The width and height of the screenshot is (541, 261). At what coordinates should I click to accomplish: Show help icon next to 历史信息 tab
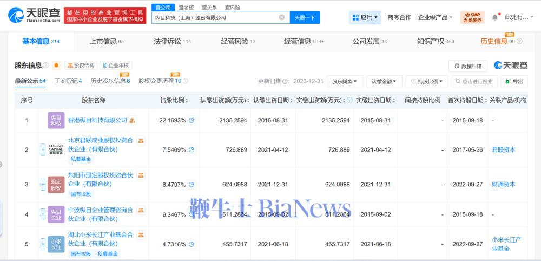pyautogui.click(x=519, y=42)
